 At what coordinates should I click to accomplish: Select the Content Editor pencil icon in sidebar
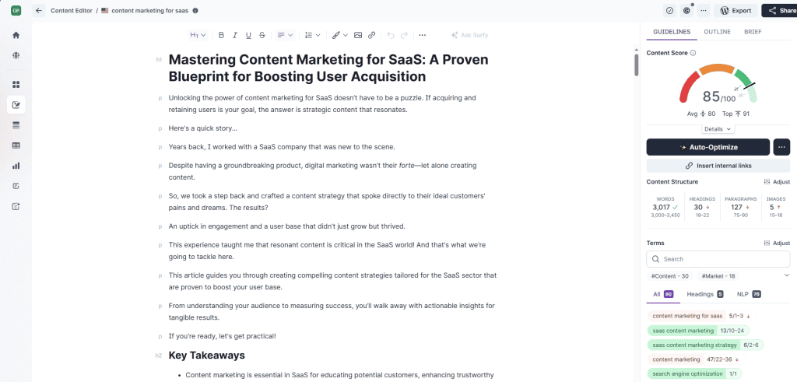16,105
